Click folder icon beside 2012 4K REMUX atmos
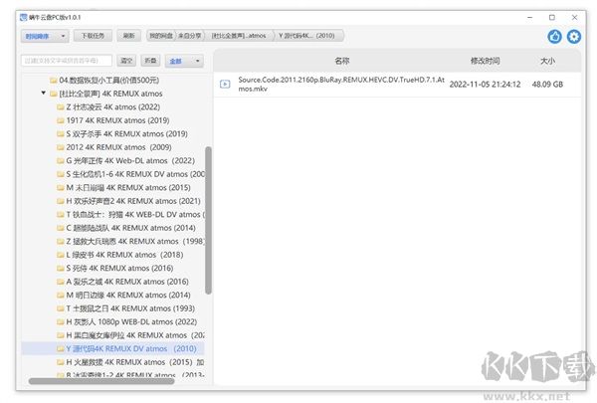Viewport: 597px width, 403px height. pyautogui.click(x=61, y=147)
